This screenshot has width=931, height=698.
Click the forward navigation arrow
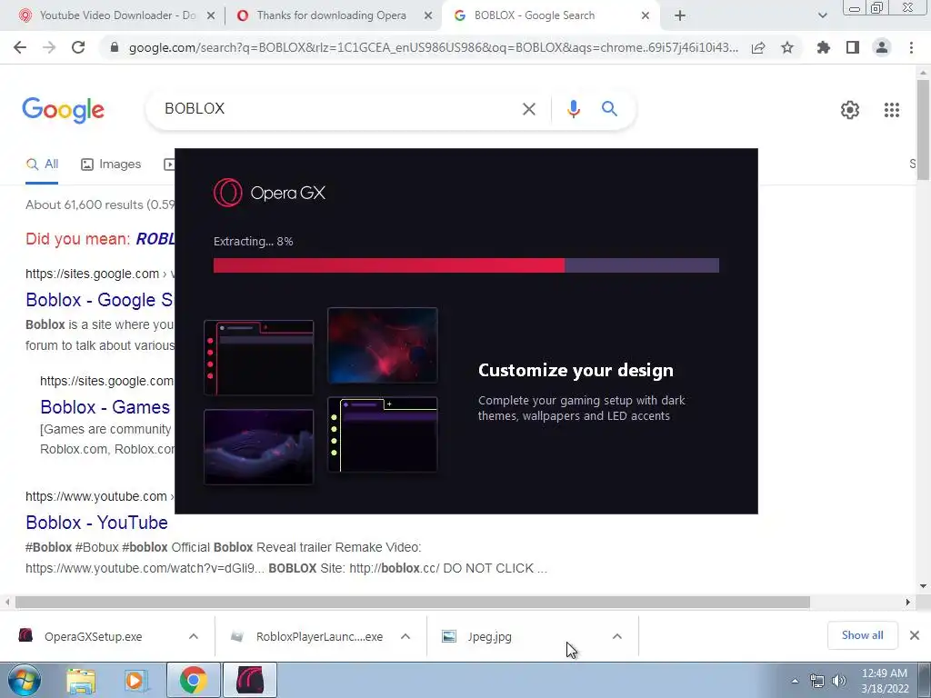click(x=49, y=47)
